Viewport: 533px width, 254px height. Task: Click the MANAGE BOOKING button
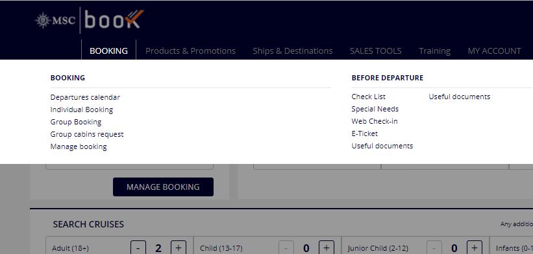click(x=163, y=187)
